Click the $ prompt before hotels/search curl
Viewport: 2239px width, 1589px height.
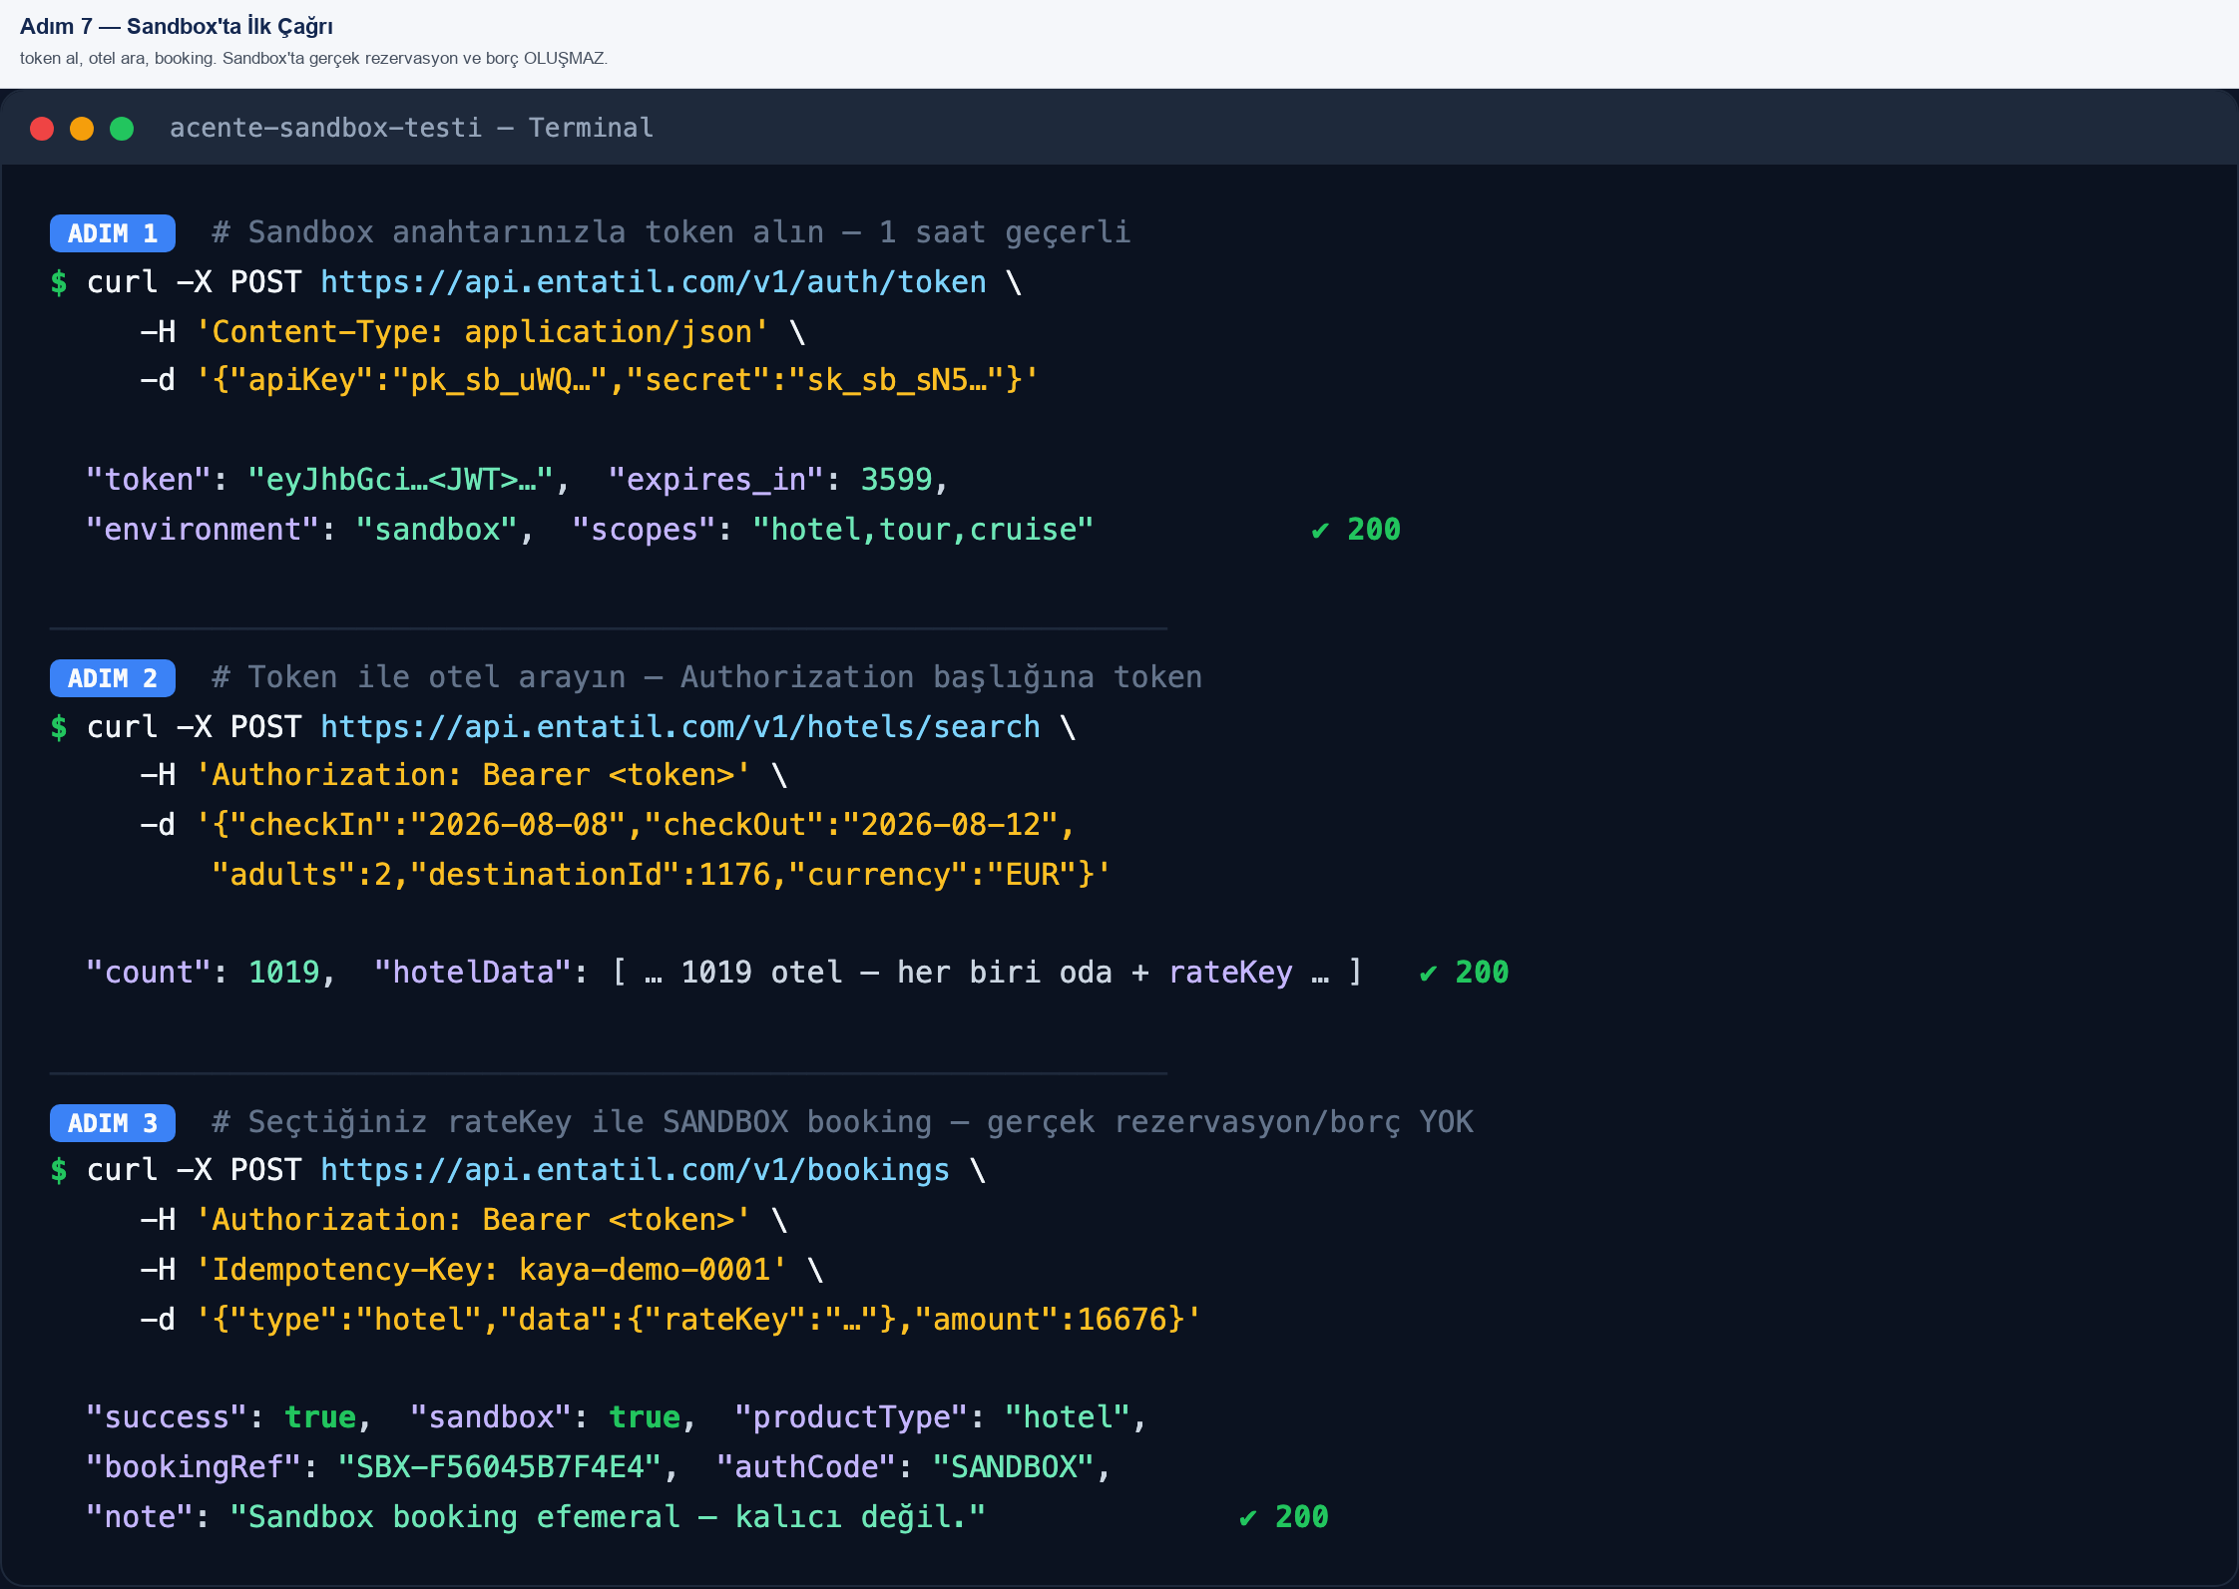coord(59,727)
